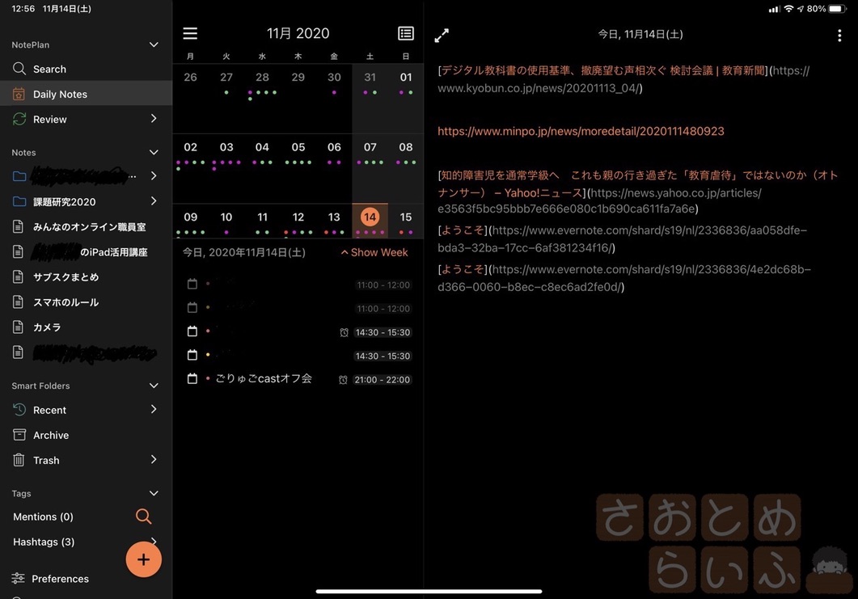Switch calendar to list view icon
The image size is (858, 599).
coord(405,33)
